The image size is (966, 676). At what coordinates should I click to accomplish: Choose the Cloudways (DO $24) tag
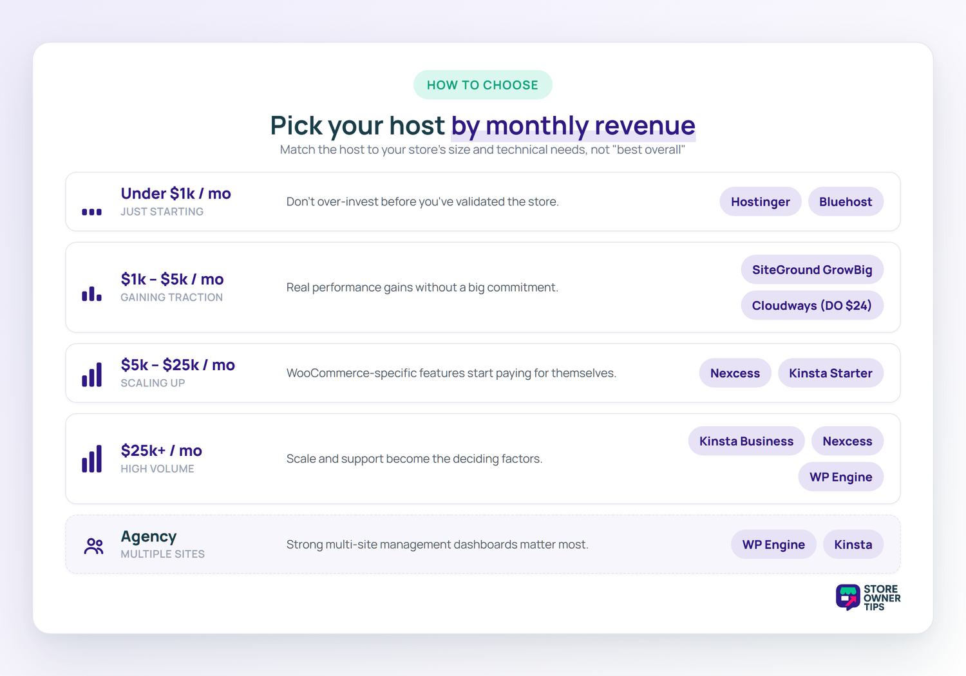812,305
